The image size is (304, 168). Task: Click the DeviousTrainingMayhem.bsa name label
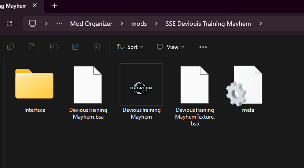[88, 114]
